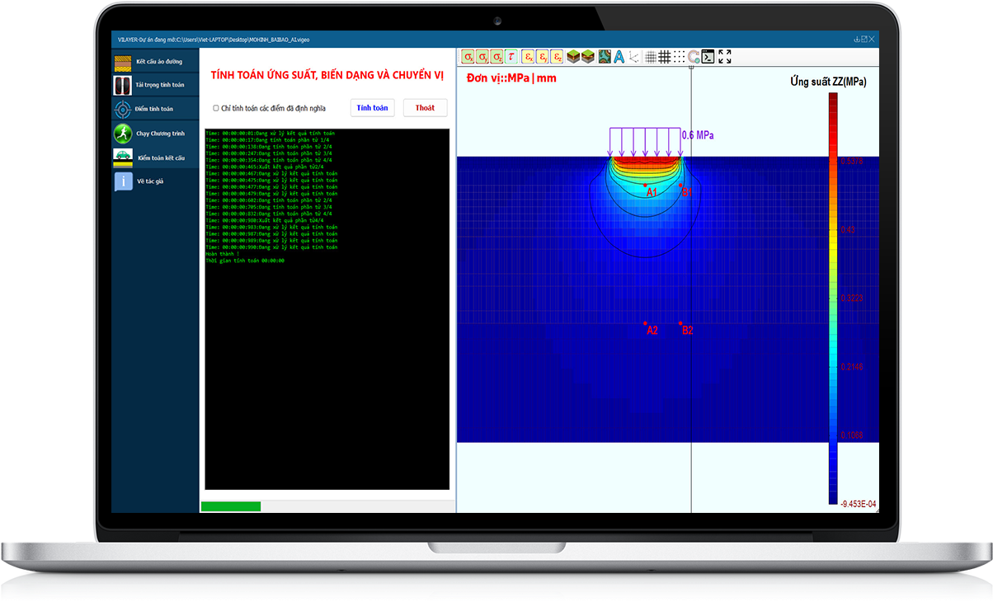The height and width of the screenshot is (602, 993).
Task: Show sigma X stress results
Action: tap(468, 57)
